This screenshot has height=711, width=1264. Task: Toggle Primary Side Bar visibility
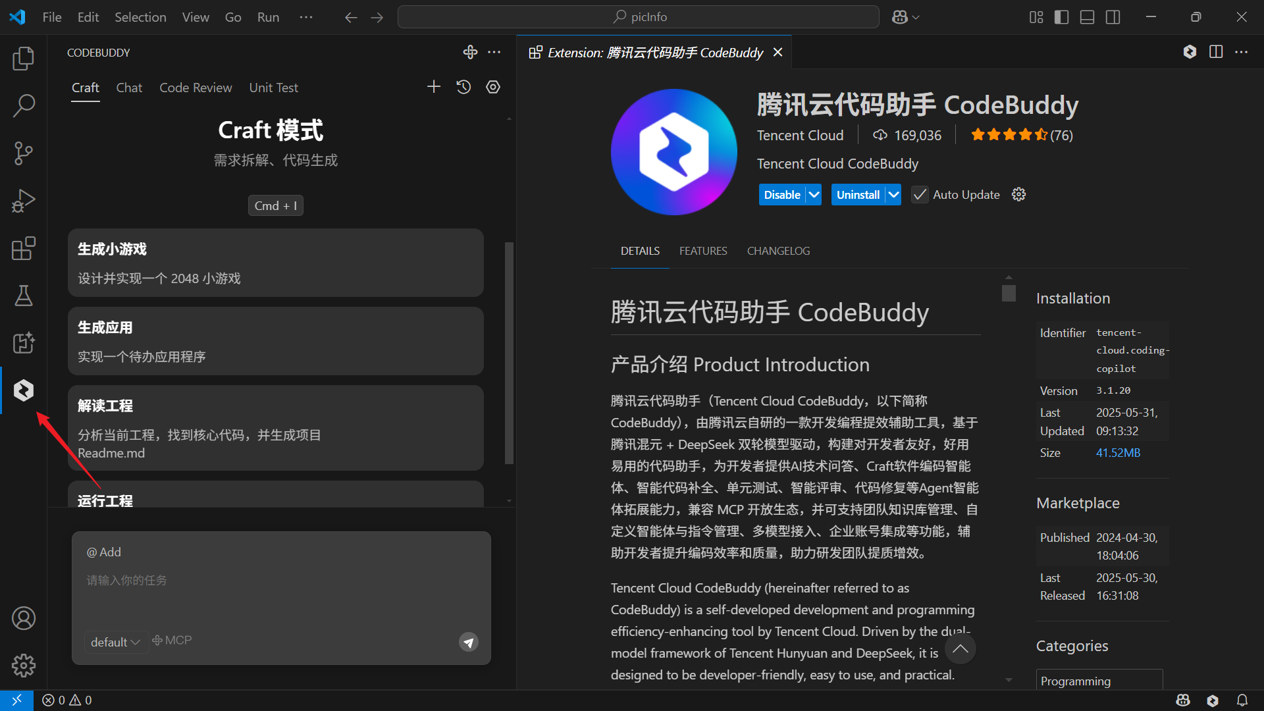pos(1062,17)
